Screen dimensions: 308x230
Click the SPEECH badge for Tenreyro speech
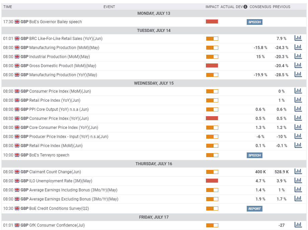point(254,155)
